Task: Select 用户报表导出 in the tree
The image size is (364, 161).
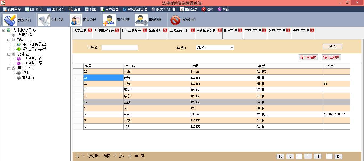Action: tap(34, 44)
